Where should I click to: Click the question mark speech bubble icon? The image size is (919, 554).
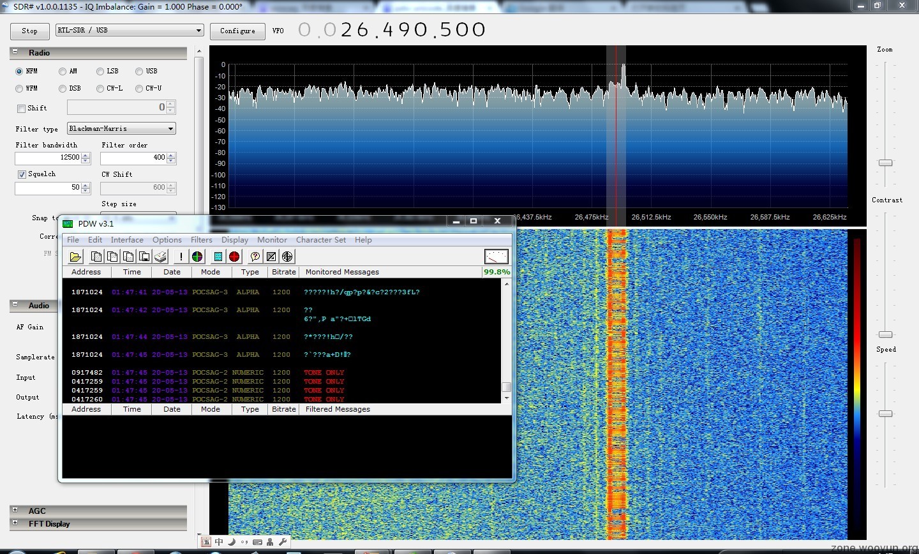pos(255,257)
